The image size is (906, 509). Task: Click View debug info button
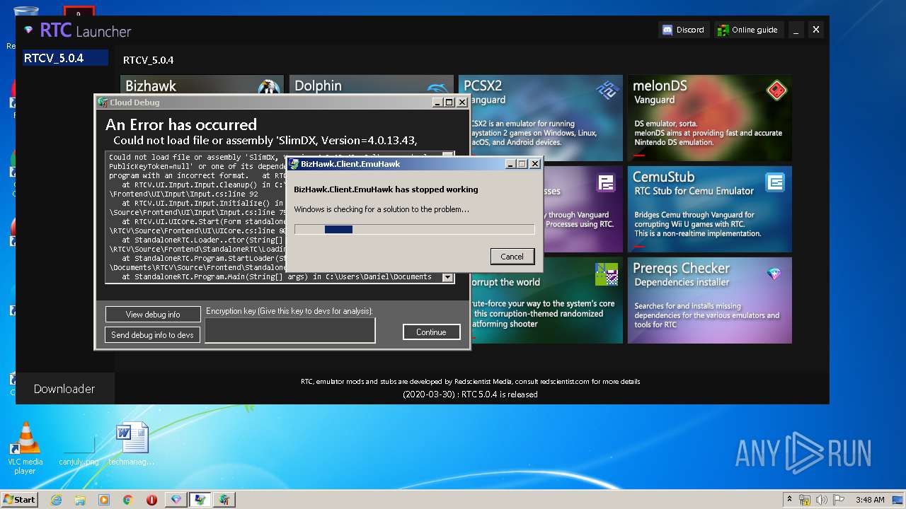click(x=153, y=315)
